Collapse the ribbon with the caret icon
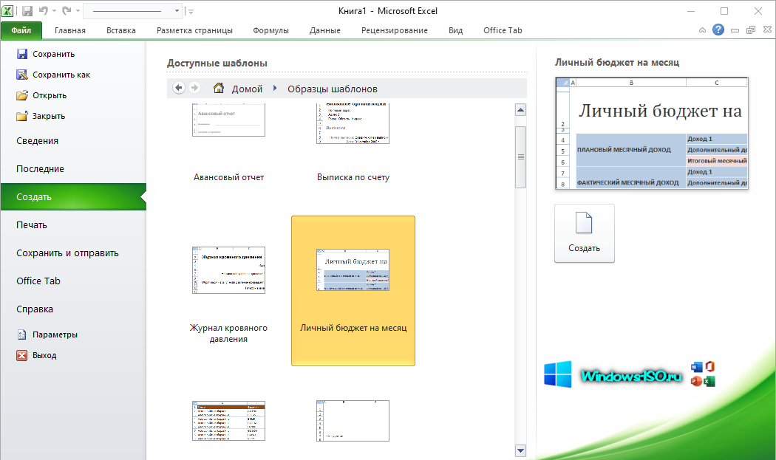This screenshot has width=776, height=460. pos(702,30)
